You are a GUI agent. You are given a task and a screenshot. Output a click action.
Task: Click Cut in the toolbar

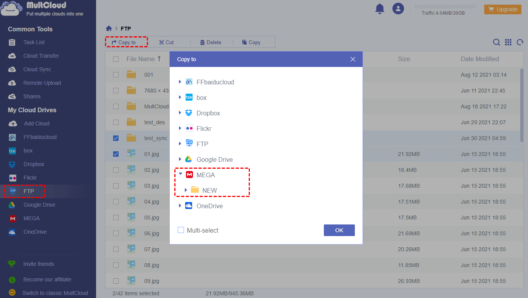[166, 42]
